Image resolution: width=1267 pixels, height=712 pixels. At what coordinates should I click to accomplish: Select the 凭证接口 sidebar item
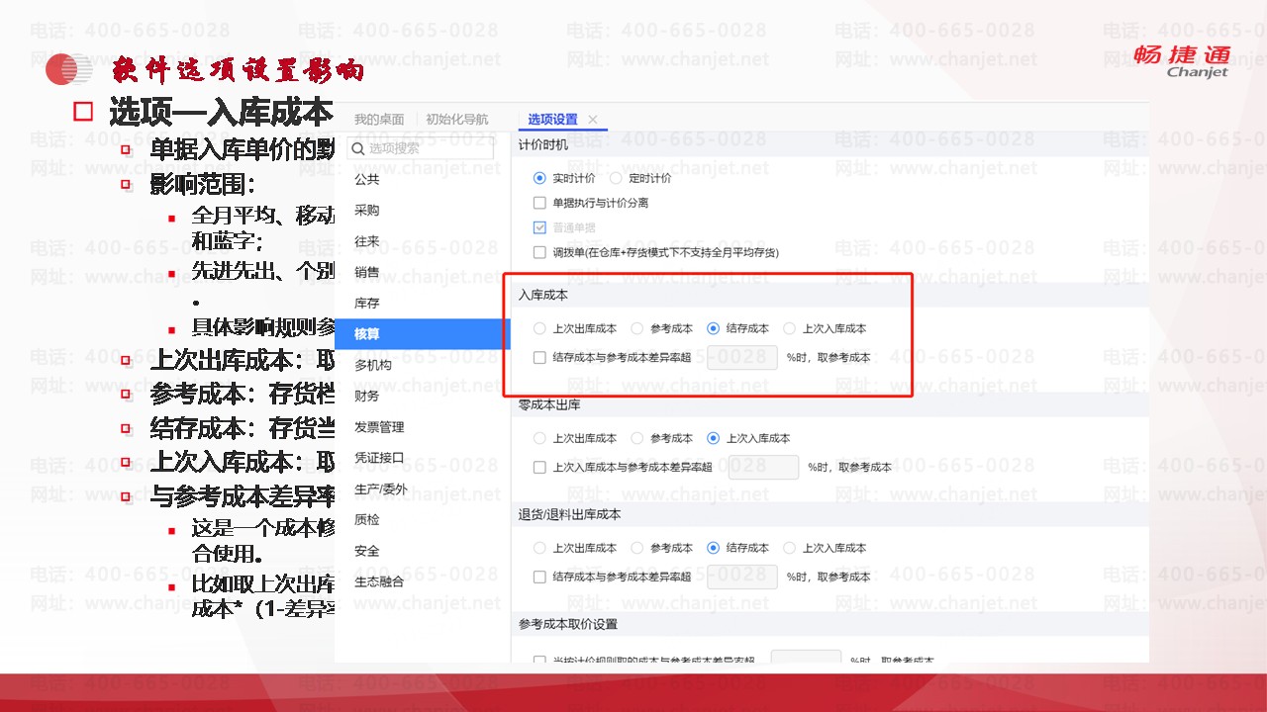click(379, 458)
